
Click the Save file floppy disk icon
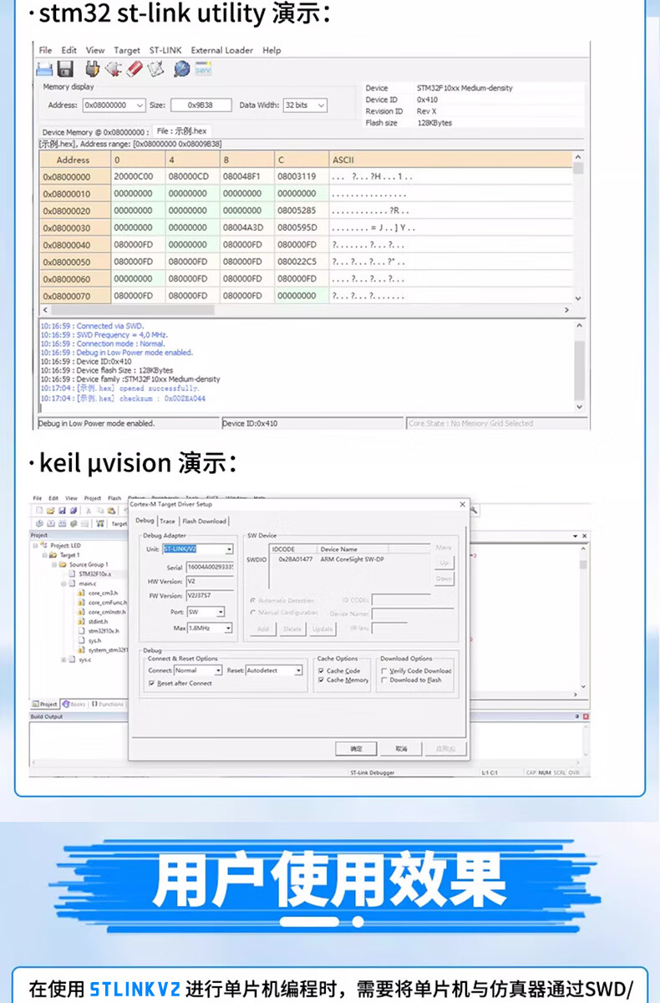tap(65, 69)
